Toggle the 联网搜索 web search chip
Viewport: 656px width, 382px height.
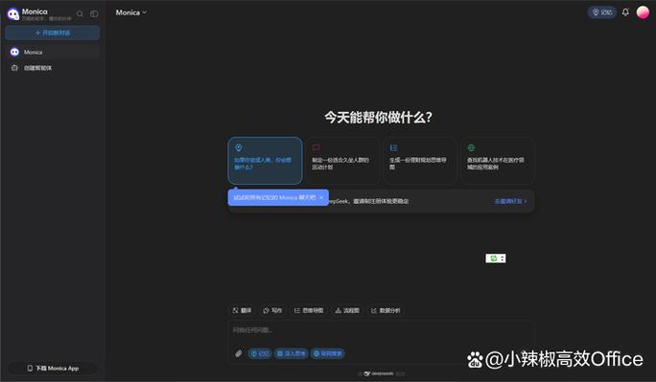pos(328,353)
